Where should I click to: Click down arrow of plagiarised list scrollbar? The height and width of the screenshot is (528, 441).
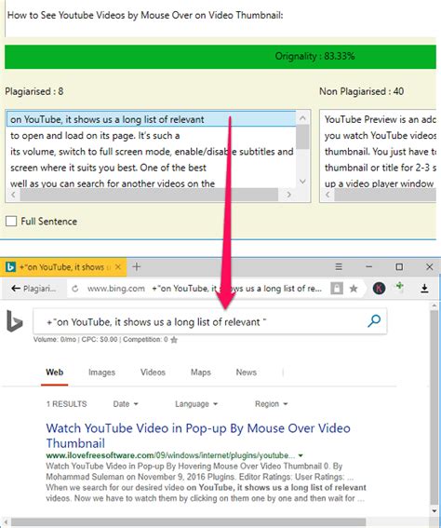(x=302, y=182)
